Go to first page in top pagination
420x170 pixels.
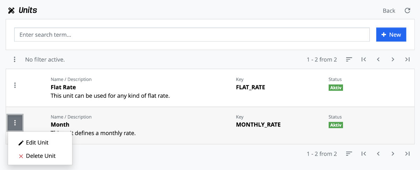point(364,60)
